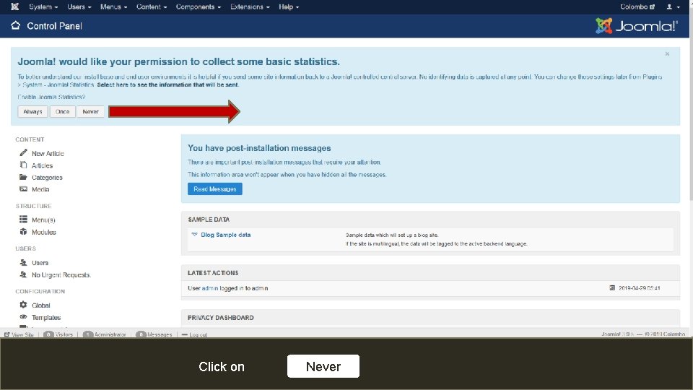Click the Visitors count badge

click(48, 334)
